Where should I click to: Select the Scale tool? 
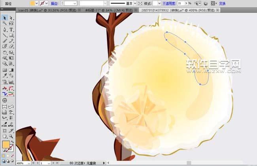pos(11,53)
